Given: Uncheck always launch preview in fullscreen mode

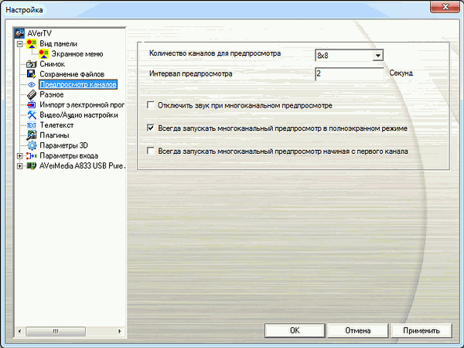Looking at the screenshot, I should (151, 128).
